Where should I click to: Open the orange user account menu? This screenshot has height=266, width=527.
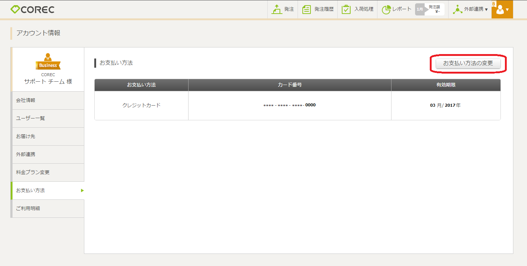click(502, 10)
